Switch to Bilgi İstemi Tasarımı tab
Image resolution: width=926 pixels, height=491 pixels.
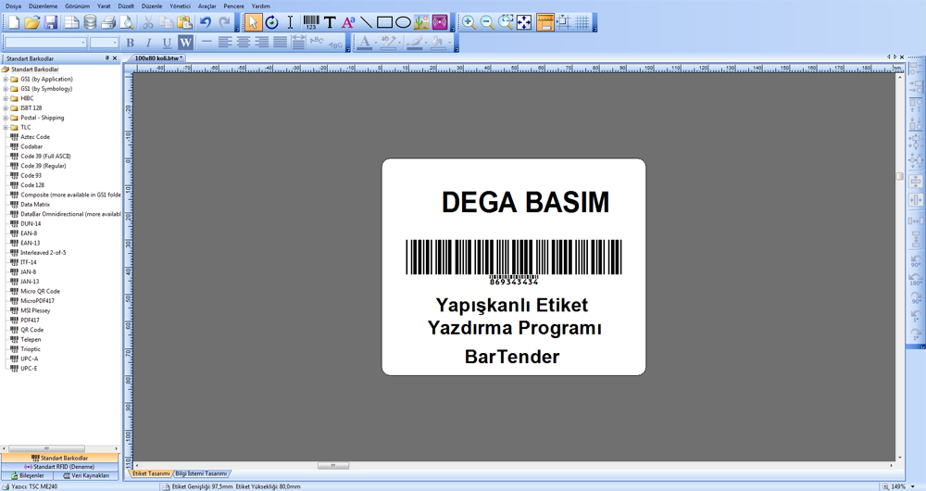(x=201, y=474)
